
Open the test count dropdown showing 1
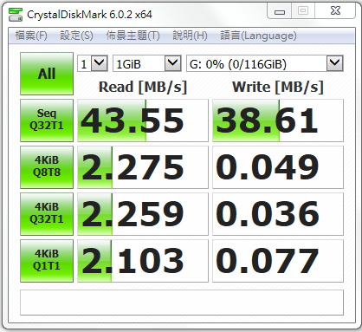point(93,63)
